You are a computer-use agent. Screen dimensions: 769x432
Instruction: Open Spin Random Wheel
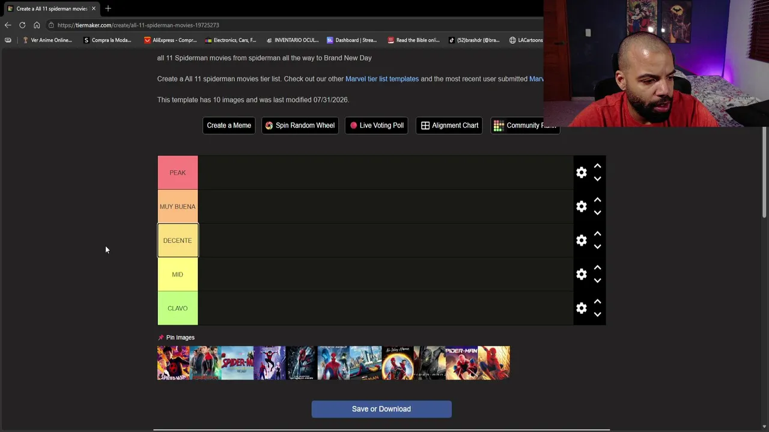300,125
